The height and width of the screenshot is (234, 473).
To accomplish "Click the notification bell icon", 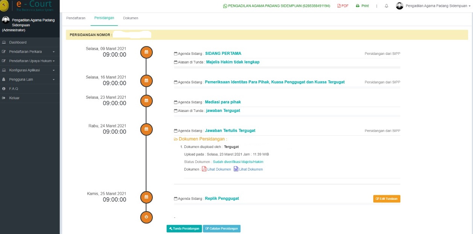I will click(x=386, y=6).
